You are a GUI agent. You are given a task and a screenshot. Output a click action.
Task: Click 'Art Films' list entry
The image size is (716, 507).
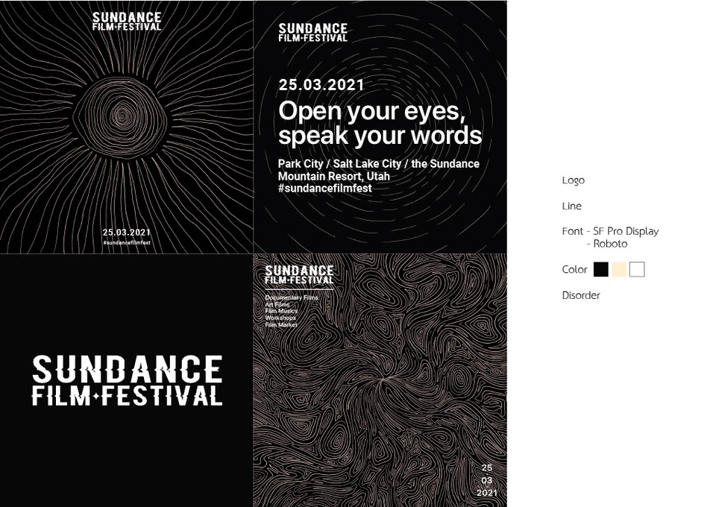277,304
